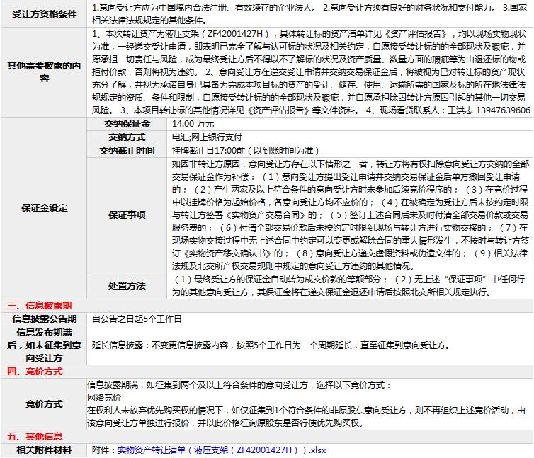Click the 网络竞价 bidding method text
Viewport: 534px width, 458px height.
coord(105,398)
